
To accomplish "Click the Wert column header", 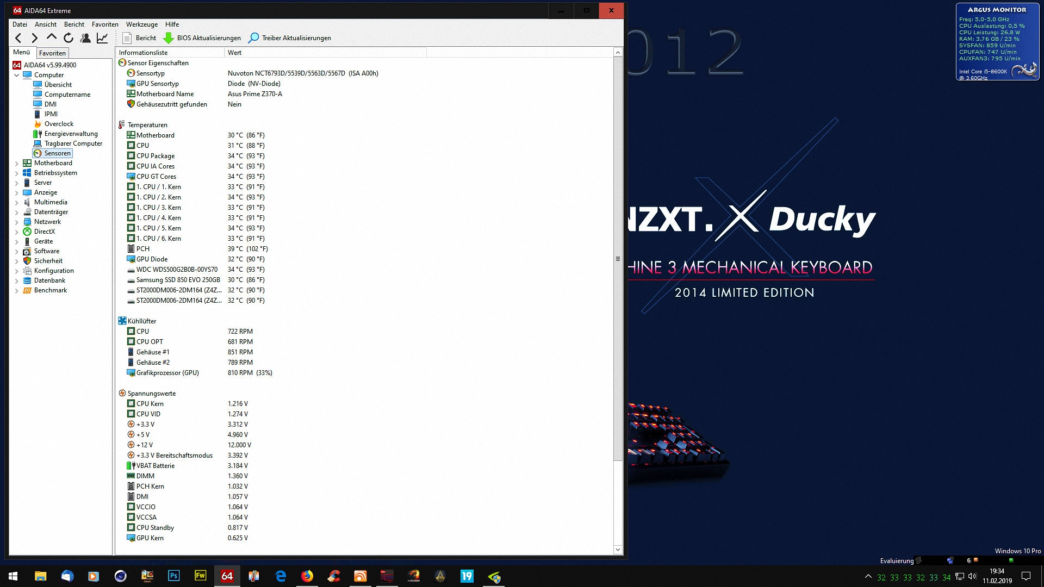I will click(x=326, y=53).
